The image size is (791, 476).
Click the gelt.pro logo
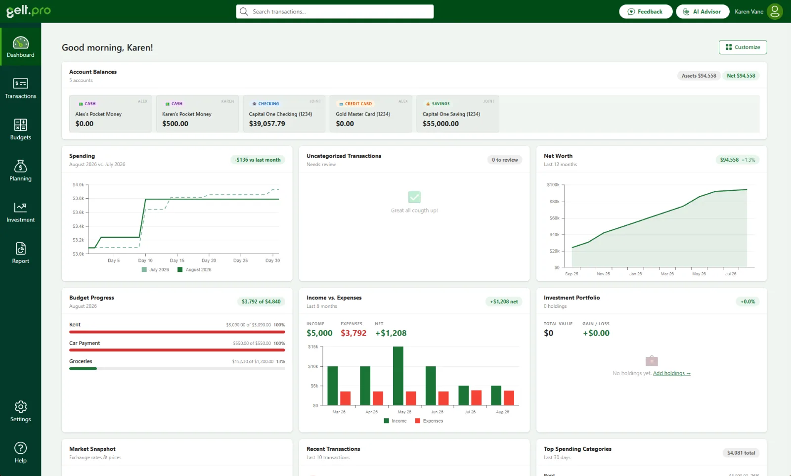(28, 11)
